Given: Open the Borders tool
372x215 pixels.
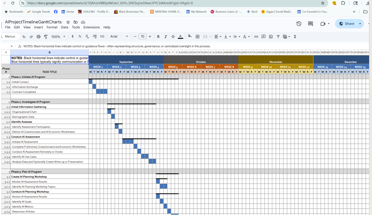Looking at the screenshot, I should (198, 37).
